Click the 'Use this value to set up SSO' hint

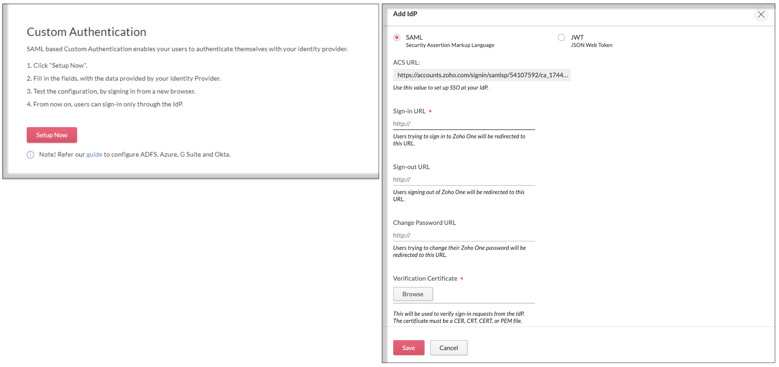441,88
